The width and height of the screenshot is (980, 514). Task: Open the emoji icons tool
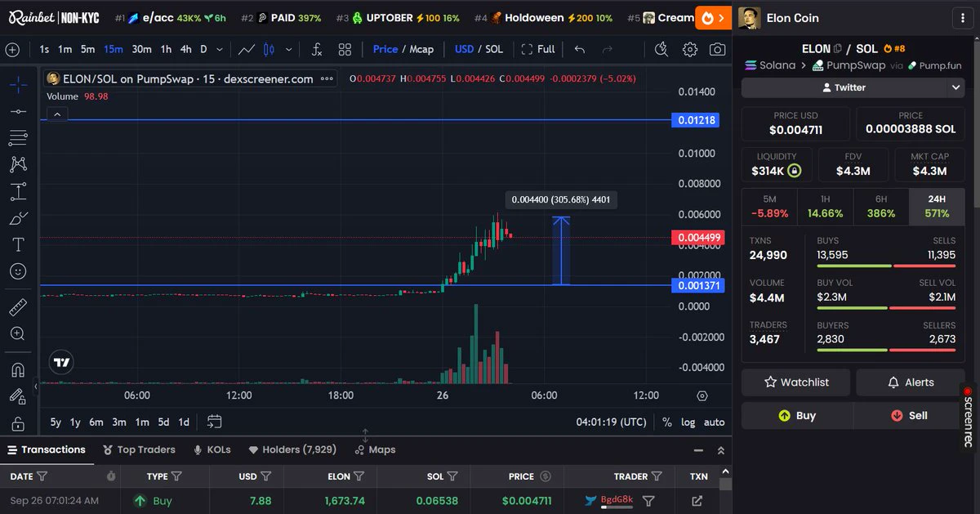tap(18, 270)
